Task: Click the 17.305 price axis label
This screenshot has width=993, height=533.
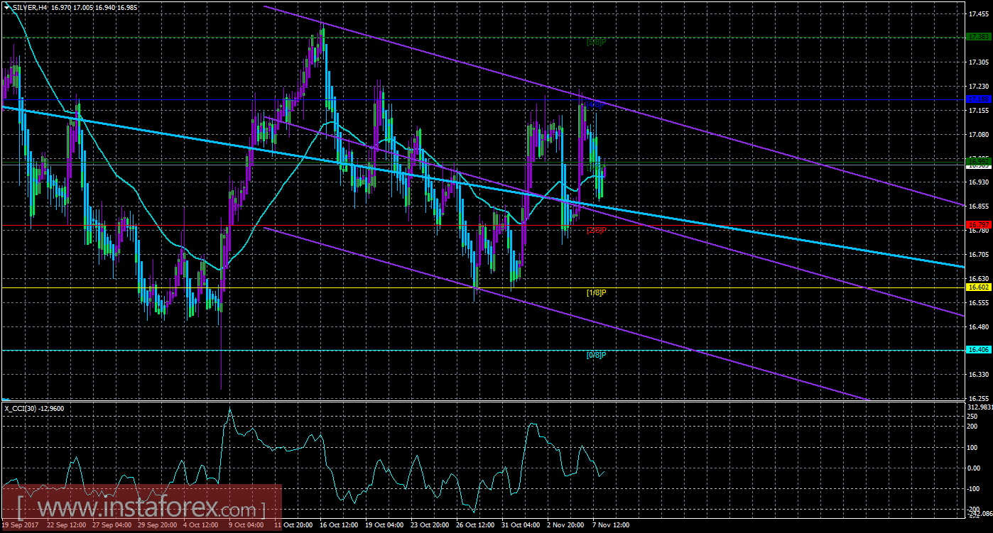Action: (x=979, y=62)
